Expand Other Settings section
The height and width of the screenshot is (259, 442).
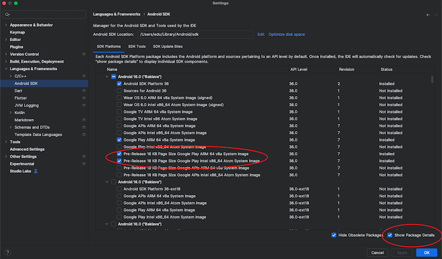pos(6,157)
